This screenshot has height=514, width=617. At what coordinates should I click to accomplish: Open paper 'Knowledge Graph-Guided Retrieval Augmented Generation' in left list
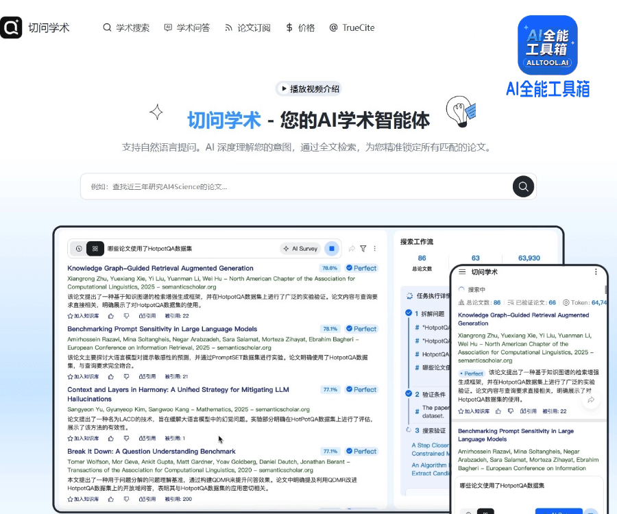tap(160, 268)
